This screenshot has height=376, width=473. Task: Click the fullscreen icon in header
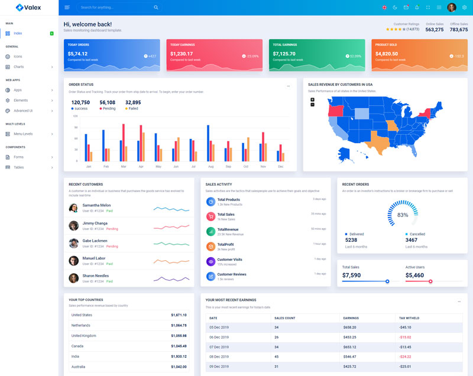click(428, 7)
